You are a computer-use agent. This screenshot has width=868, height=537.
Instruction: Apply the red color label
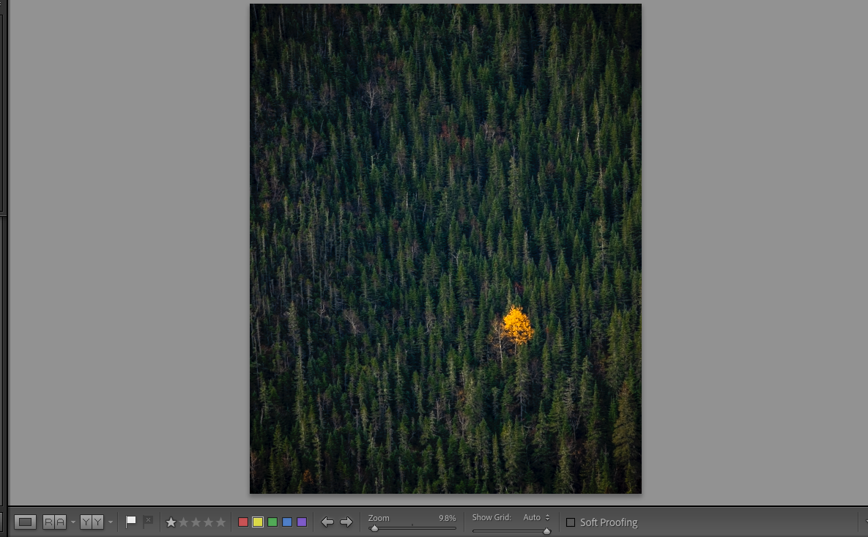(x=242, y=522)
